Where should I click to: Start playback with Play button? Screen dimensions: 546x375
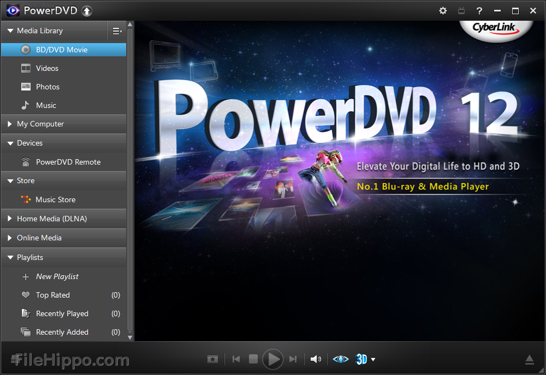(273, 359)
